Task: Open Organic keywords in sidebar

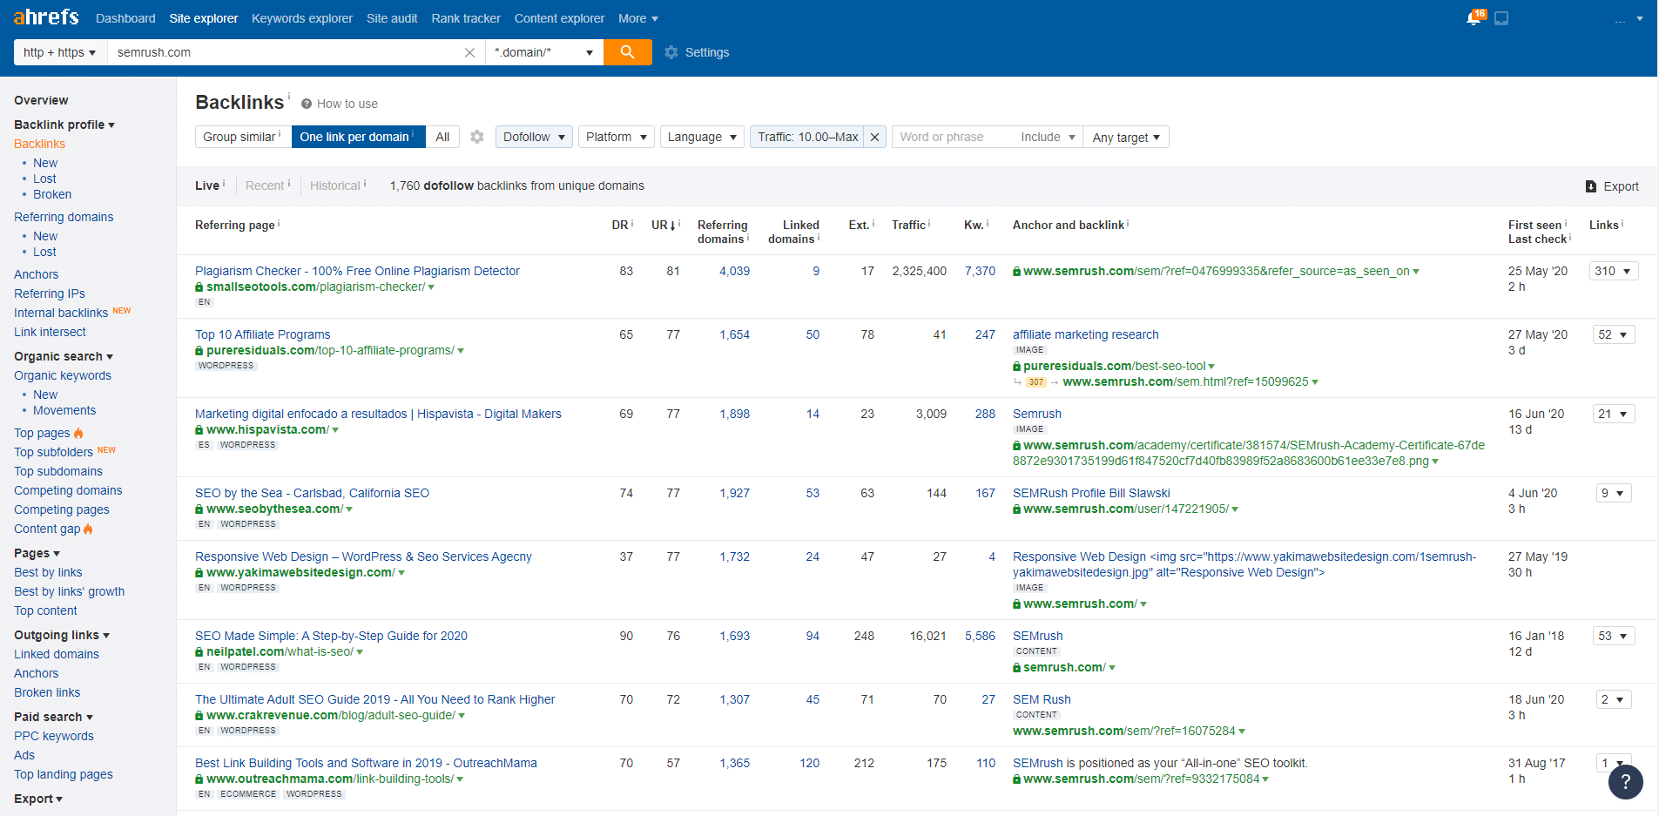Action: pyautogui.click(x=63, y=375)
